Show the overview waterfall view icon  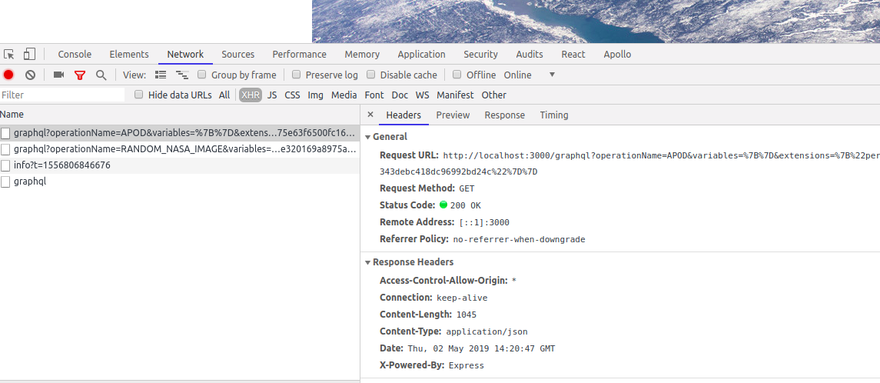(x=182, y=75)
